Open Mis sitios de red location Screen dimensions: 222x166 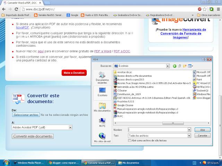tap(102, 138)
